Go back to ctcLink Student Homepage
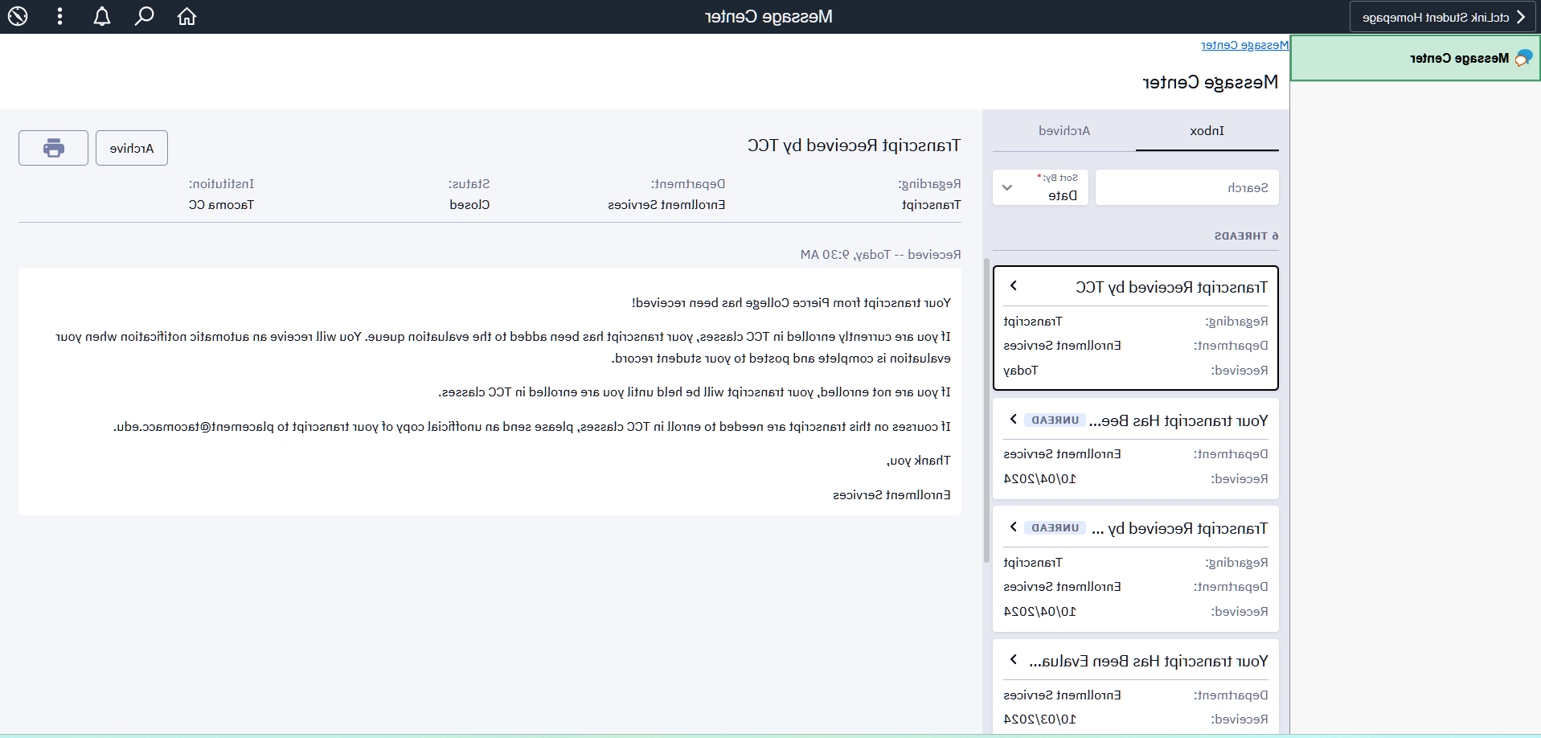 tap(1443, 17)
